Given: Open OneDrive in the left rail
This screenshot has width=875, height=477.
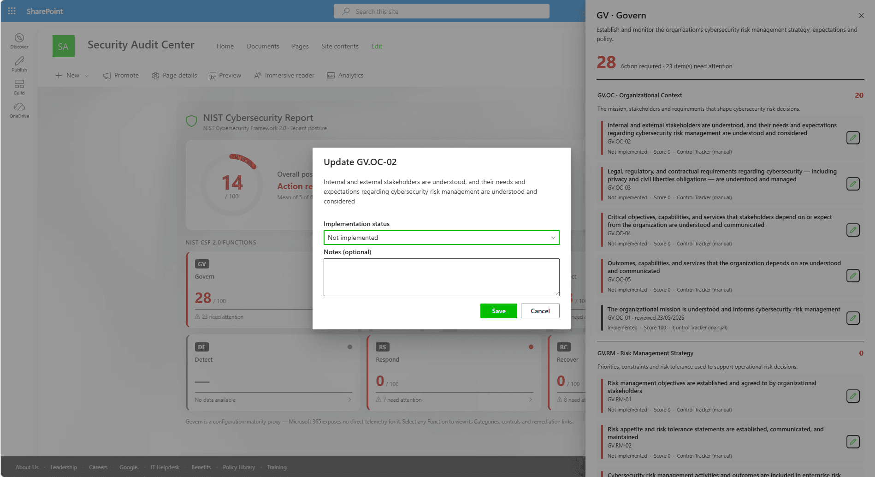Looking at the screenshot, I should point(19,110).
